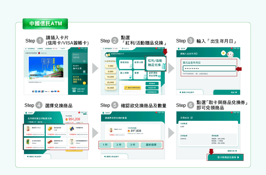Tap the 繳費 tile in Step 2
266x175 pixels.
click(x=140, y=75)
